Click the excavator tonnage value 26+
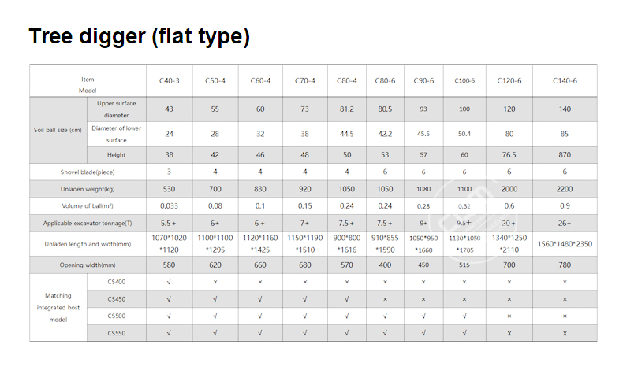Viewport: 623px width, 370px height. click(x=565, y=224)
